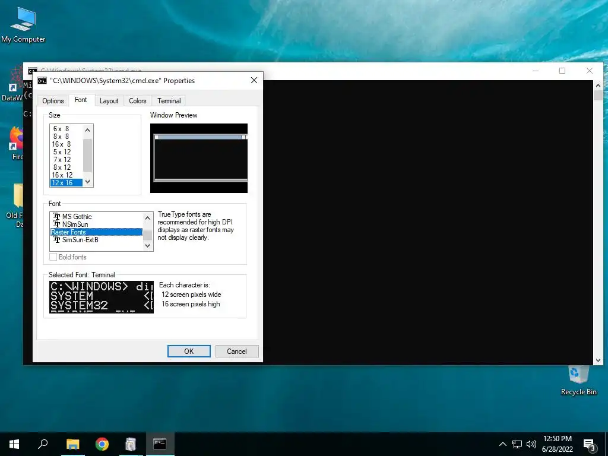Confirm with the OK button

click(x=189, y=351)
